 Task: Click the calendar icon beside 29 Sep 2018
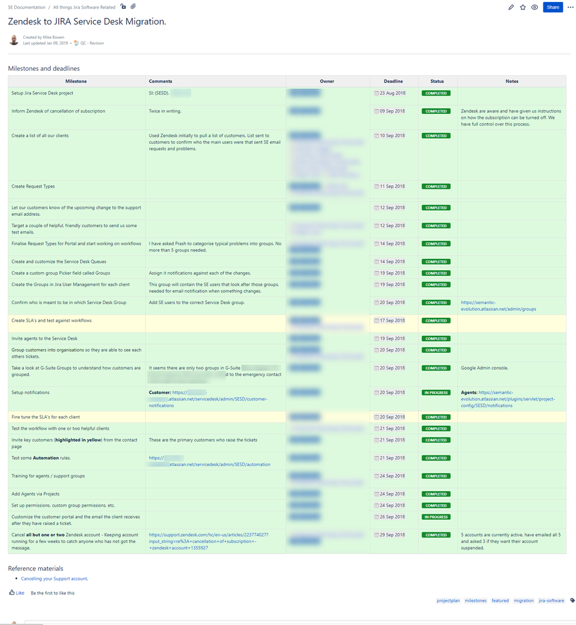(x=376, y=535)
